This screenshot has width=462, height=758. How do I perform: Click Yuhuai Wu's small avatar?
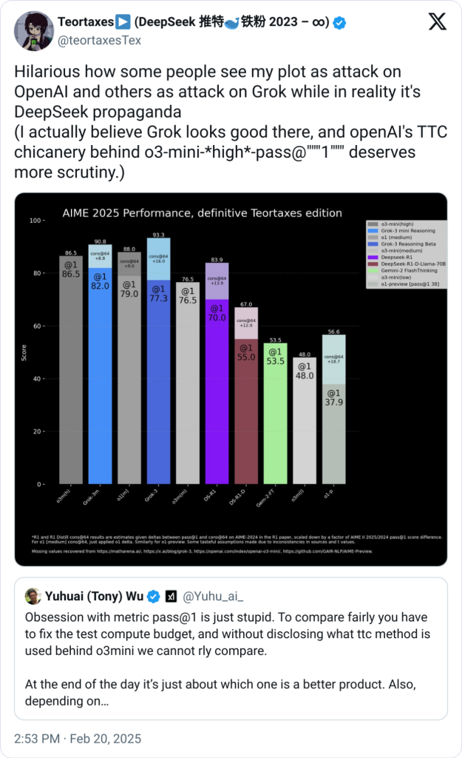tap(33, 596)
